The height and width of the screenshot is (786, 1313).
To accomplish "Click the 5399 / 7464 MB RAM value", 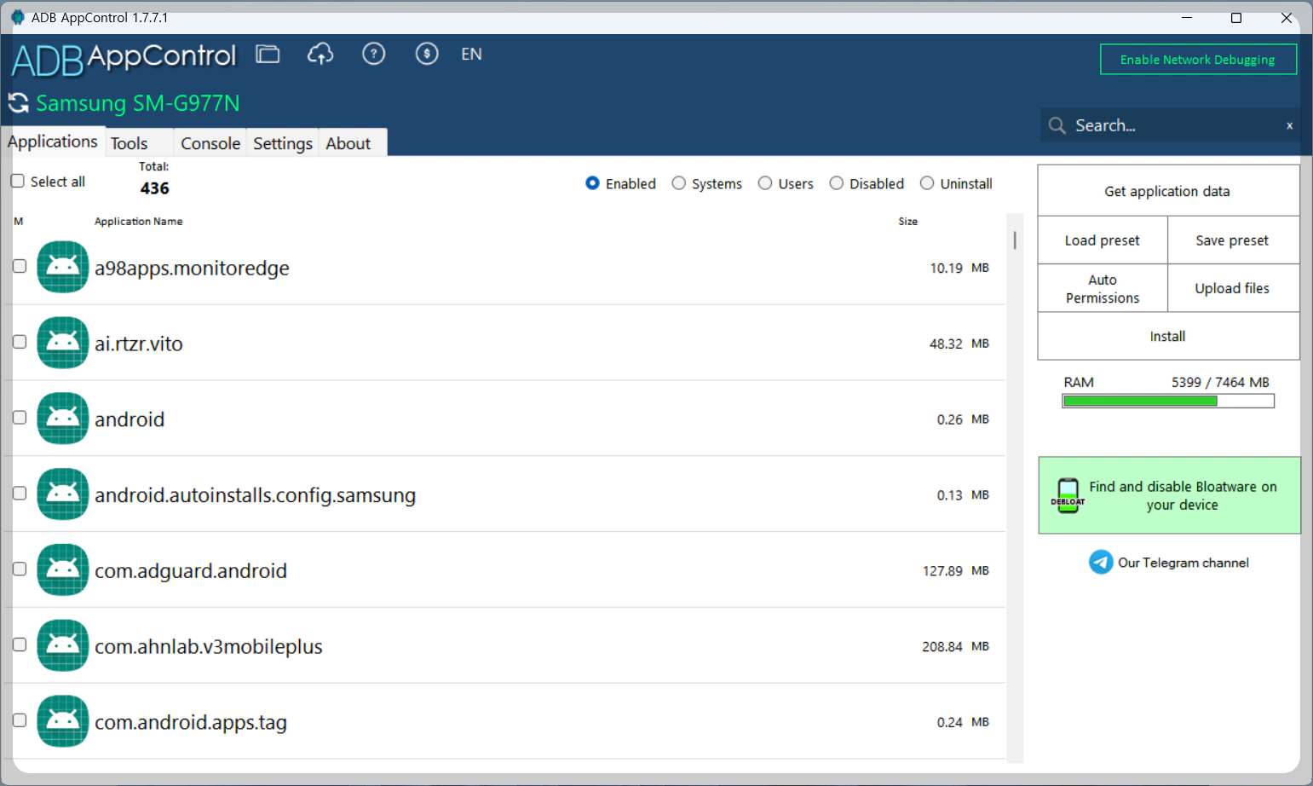I will tap(1220, 382).
